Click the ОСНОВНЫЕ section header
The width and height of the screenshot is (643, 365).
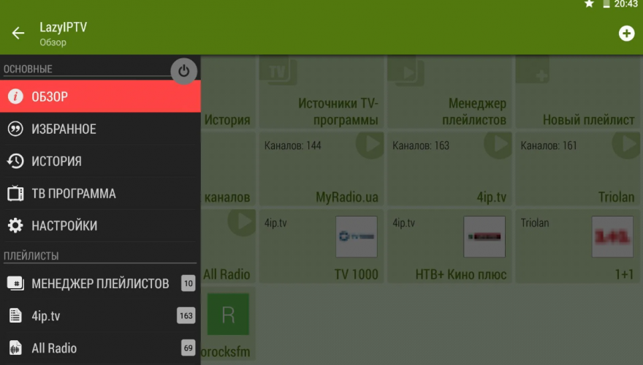coord(28,69)
